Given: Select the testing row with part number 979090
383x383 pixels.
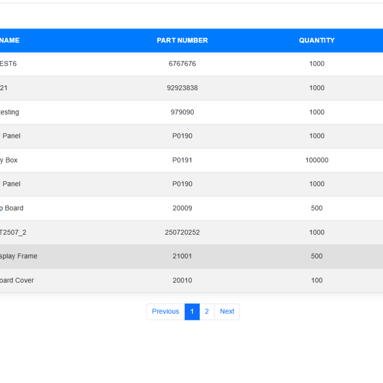Looking at the screenshot, I should click(x=182, y=112).
